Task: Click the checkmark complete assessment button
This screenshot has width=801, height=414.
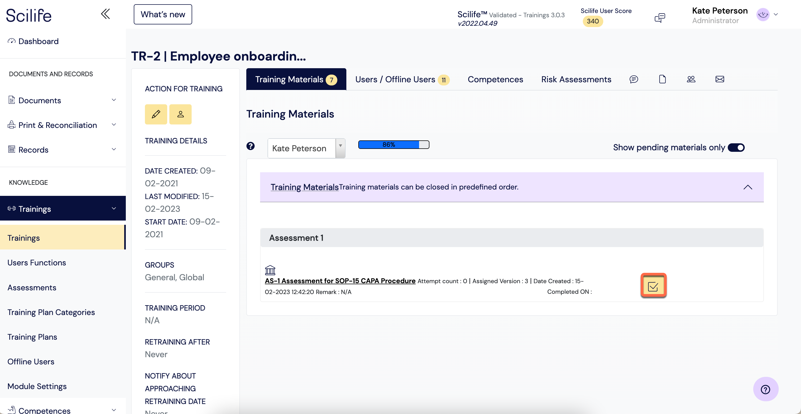Action: click(x=653, y=285)
